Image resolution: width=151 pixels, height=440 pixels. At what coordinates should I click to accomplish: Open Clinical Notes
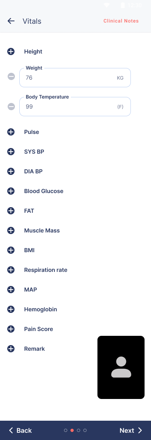[x=121, y=21]
